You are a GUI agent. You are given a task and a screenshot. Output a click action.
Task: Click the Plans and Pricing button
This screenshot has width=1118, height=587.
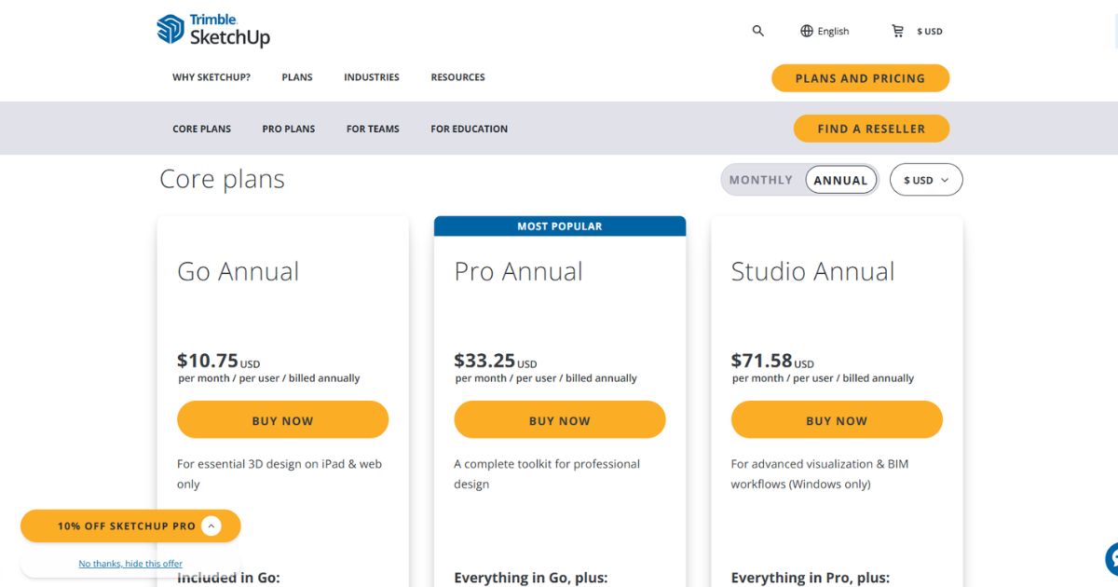860,78
